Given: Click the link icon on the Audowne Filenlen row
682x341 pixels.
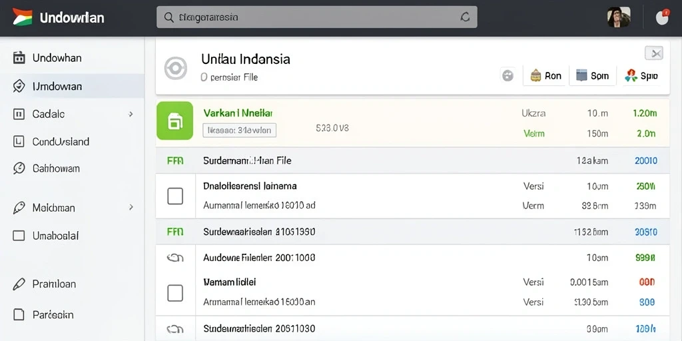Looking at the screenshot, I should (x=175, y=258).
